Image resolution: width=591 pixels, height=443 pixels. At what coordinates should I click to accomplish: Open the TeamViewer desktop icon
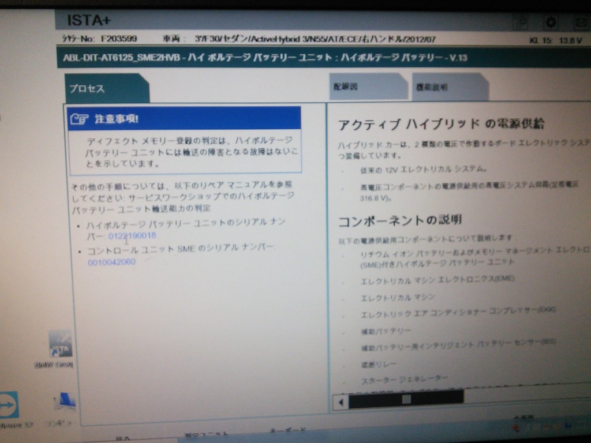pyautogui.click(x=8, y=406)
